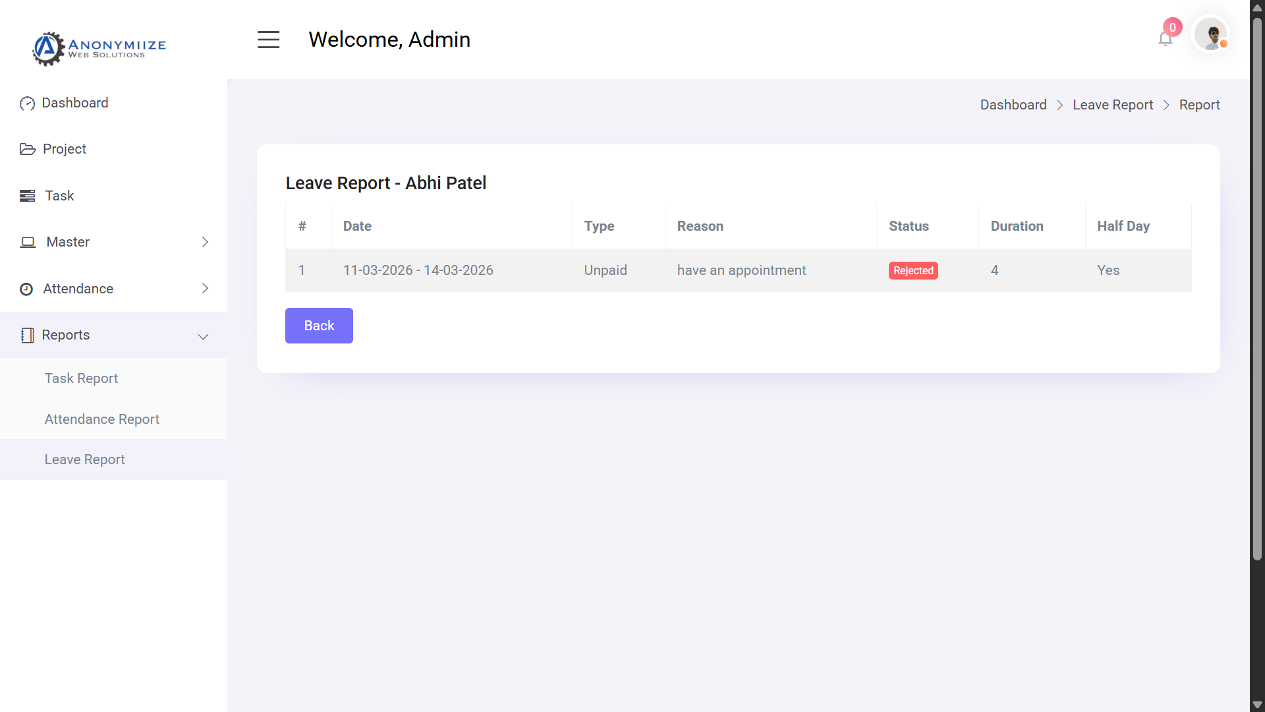Expand the Master submenu chevron
1265x712 pixels.
pos(205,242)
